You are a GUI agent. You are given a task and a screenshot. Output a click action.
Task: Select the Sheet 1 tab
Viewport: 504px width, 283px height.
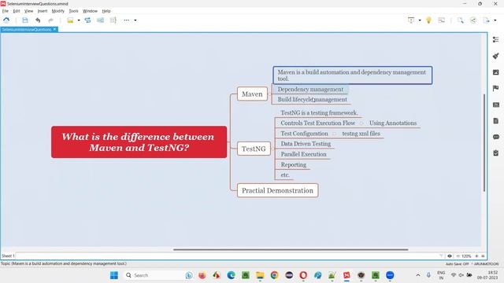point(8,255)
